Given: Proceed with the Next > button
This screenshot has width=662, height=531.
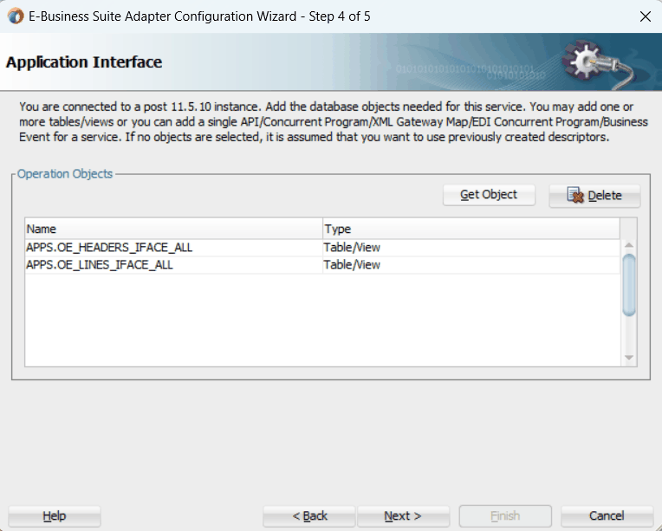Looking at the screenshot, I should (x=403, y=515).
